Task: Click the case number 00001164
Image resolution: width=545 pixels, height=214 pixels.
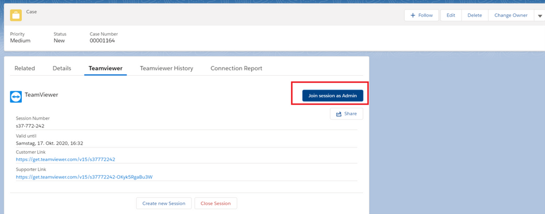Action: (102, 41)
